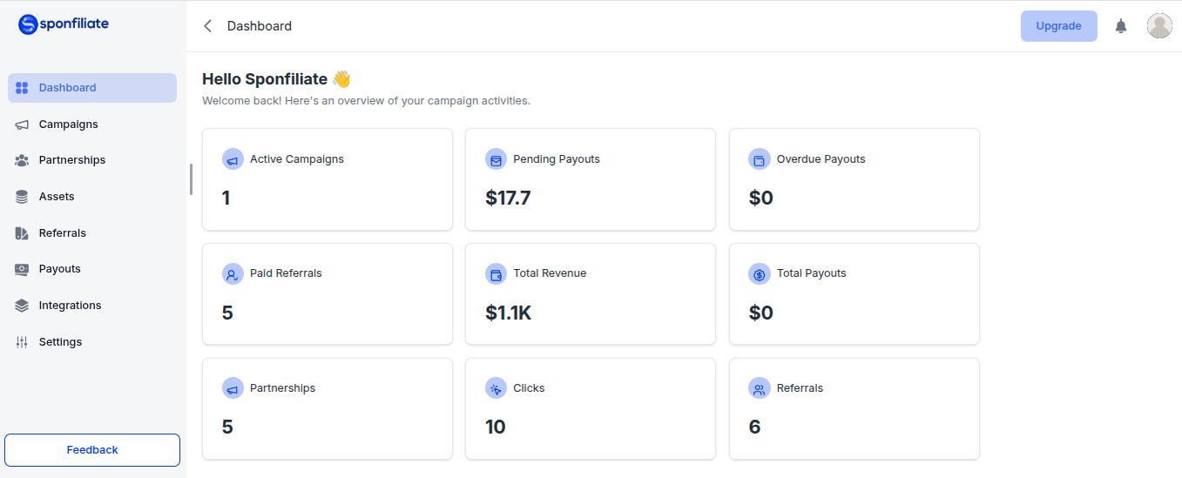Click the Upgrade button
This screenshot has height=478, width=1182.
[1058, 26]
